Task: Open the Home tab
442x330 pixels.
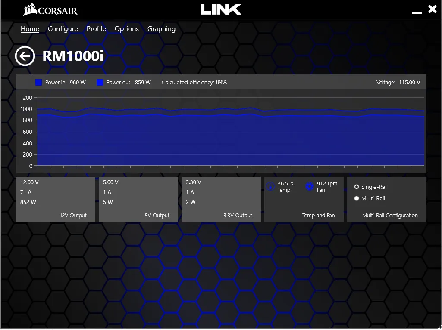Action: click(30, 29)
